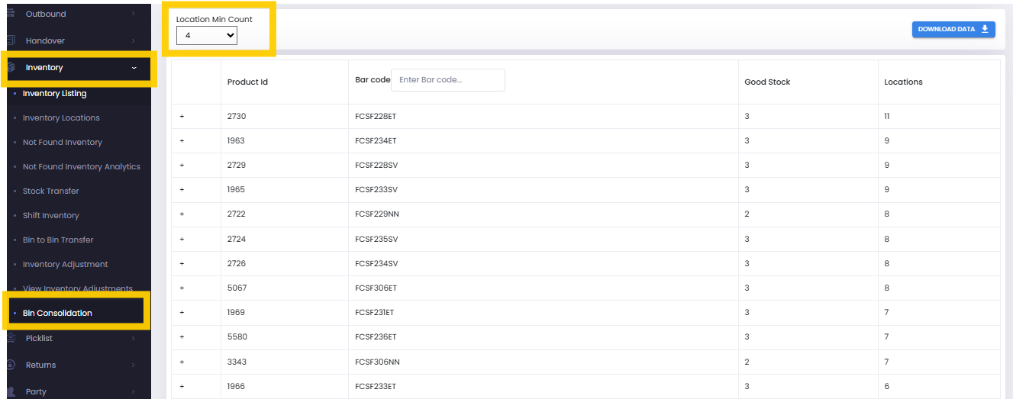Expand row for product 1965
This screenshot has height=399, width=1013.
(x=182, y=189)
